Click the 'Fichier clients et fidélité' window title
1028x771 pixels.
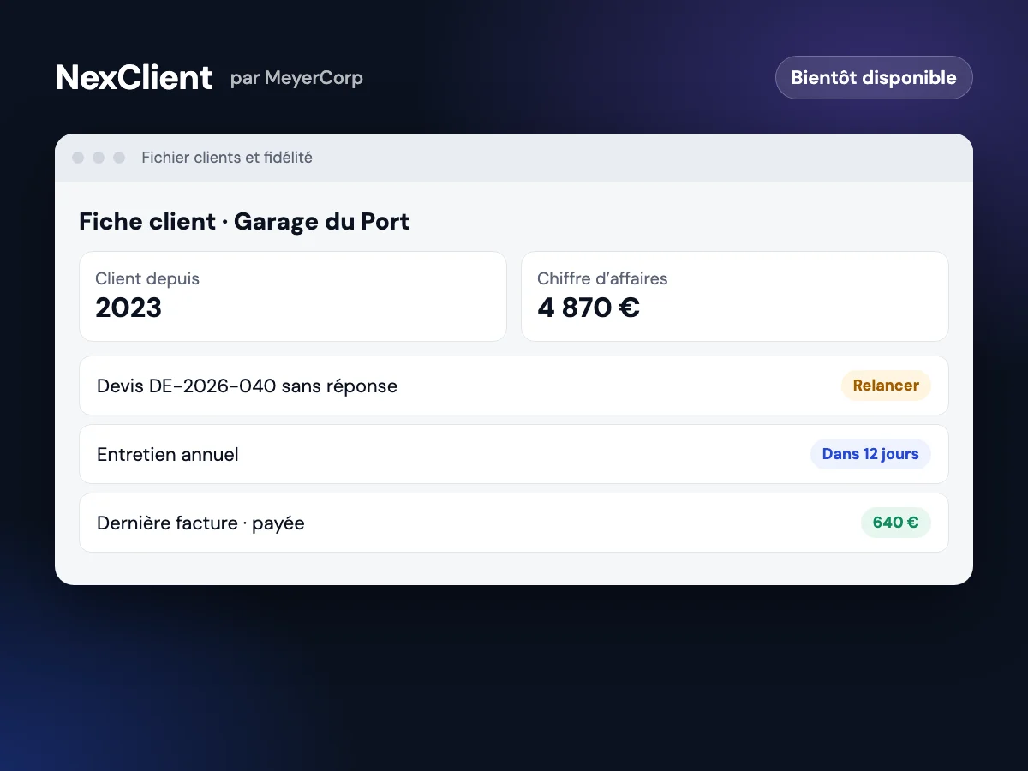[x=227, y=158]
